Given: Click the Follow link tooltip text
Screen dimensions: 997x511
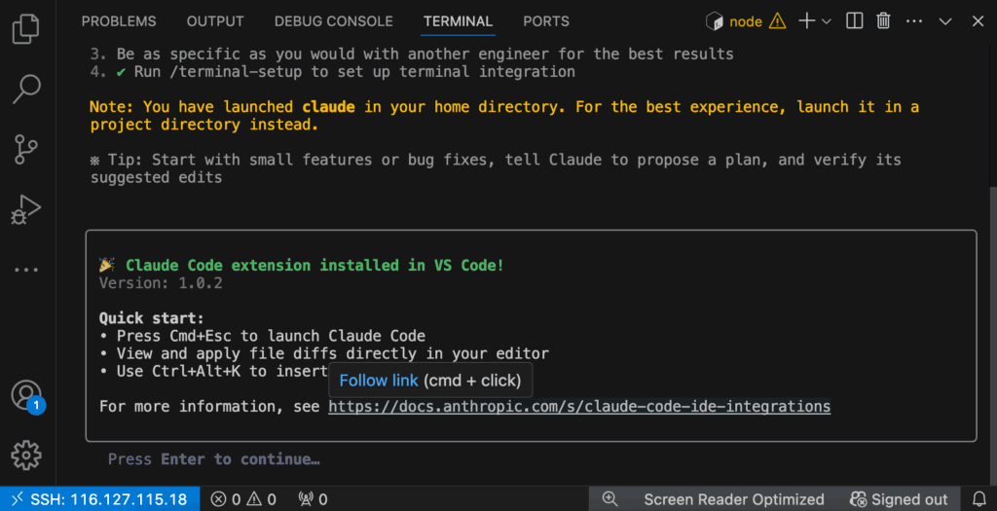Looking at the screenshot, I should point(379,380).
